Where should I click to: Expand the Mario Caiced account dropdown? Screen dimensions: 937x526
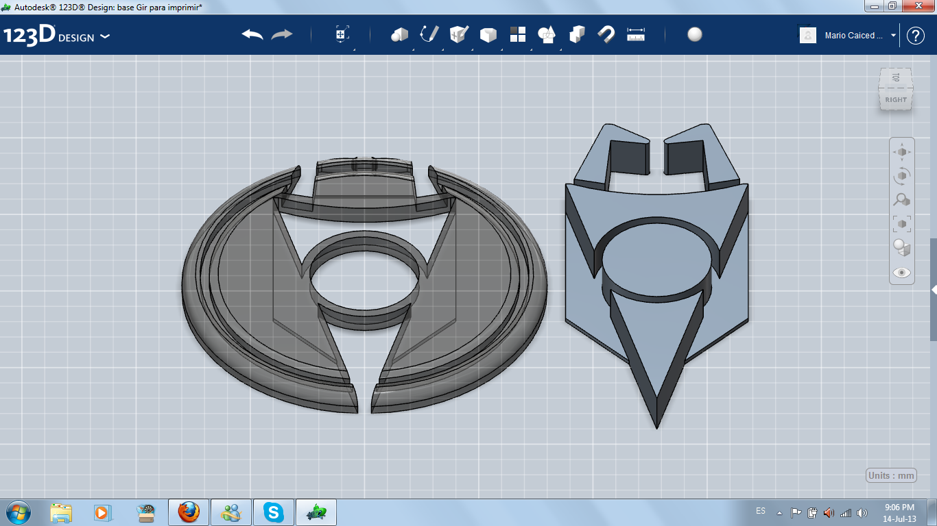[x=893, y=36]
